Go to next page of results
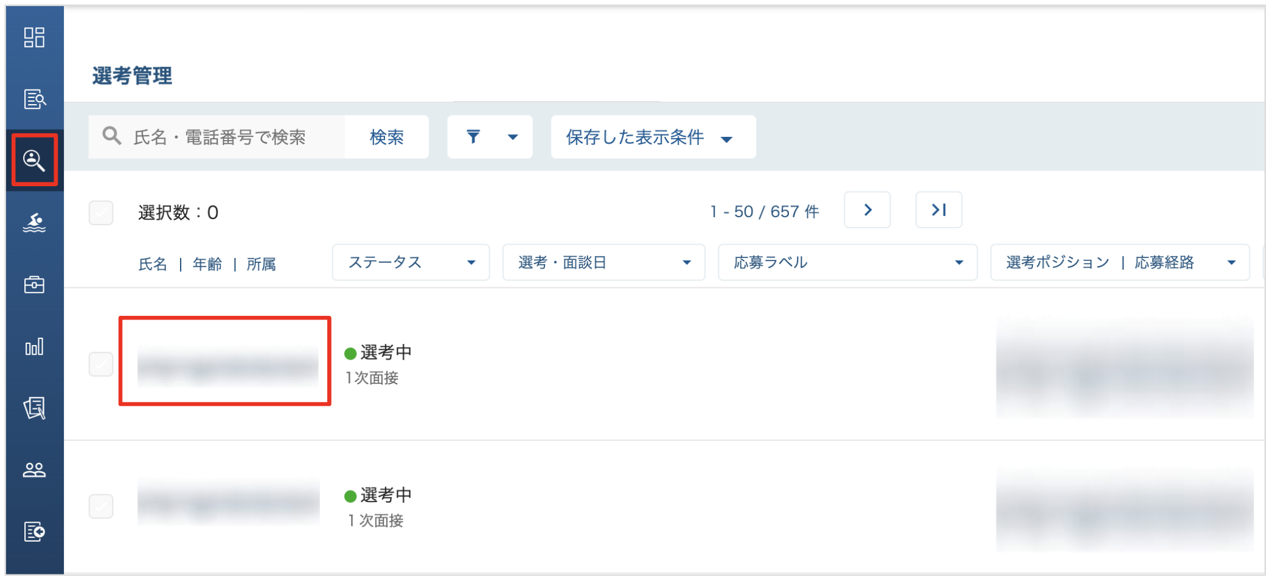 point(867,210)
